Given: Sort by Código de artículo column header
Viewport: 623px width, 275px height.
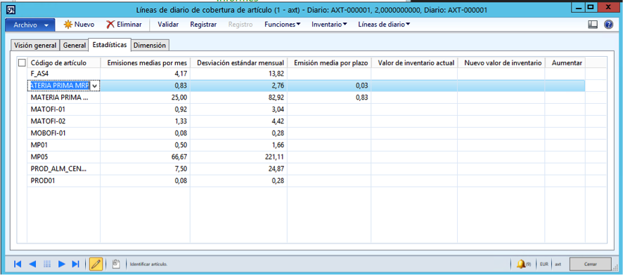Looking at the screenshot, I should click(63, 62).
